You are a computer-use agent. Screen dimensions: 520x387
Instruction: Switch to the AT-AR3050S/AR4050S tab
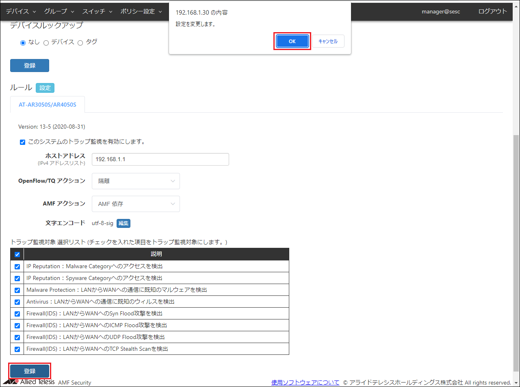pos(48,105)
